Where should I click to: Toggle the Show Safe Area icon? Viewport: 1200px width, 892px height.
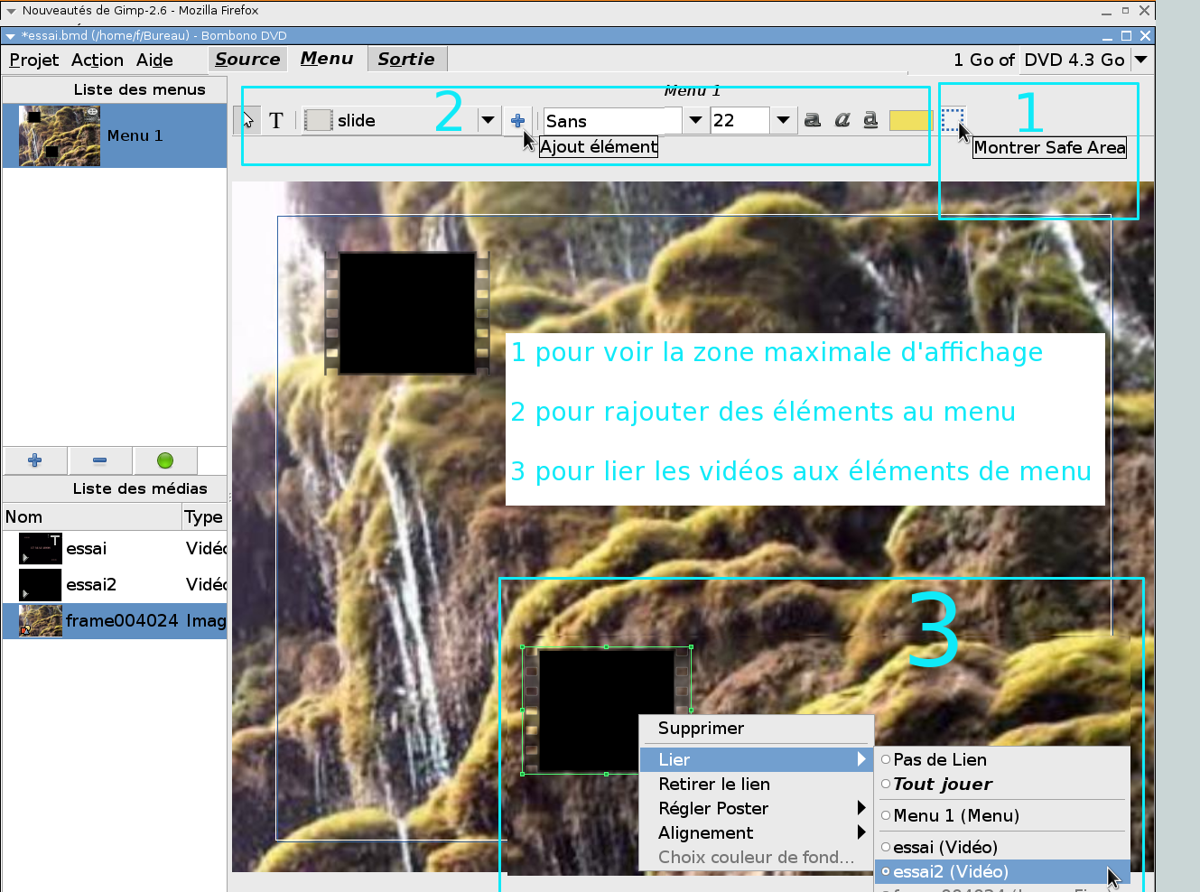952,118
